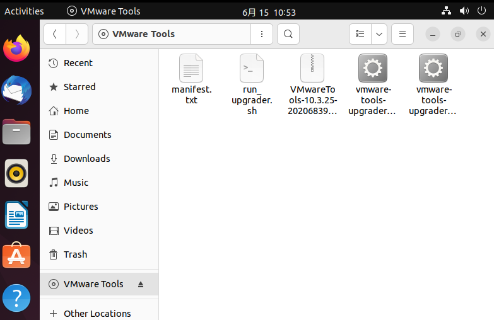Screen dimensions: 494x320
Task: Open Starred in the sidebar
Action: pos(99,87)
